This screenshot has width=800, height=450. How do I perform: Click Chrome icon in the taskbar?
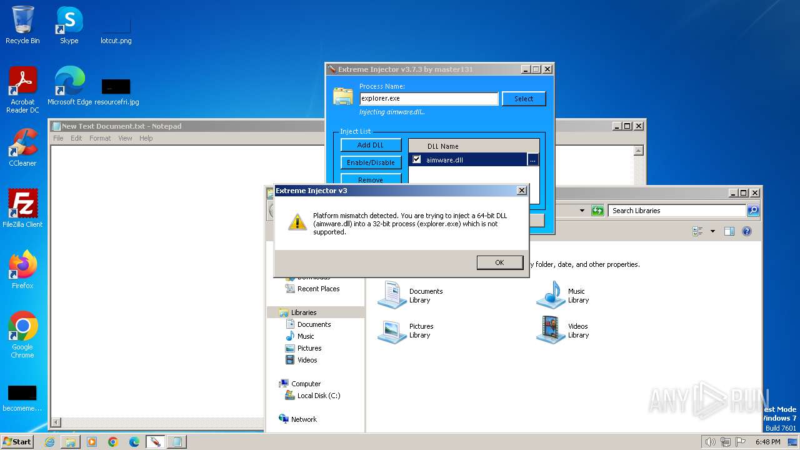click(x=113, y=442)
